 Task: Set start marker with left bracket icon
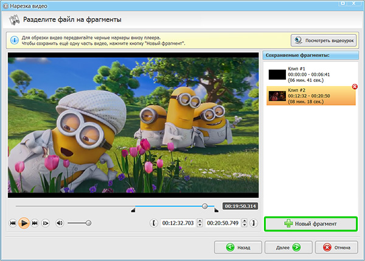[x=154, y=223]
